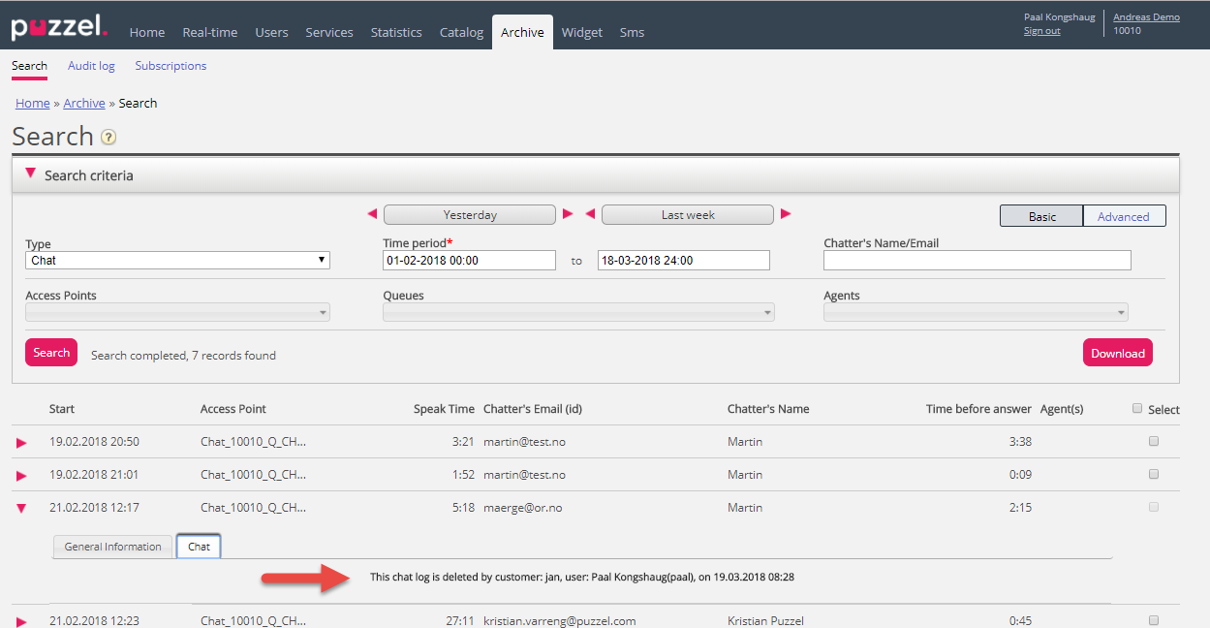This screenshot has width=1210, height=628.
Task: Open the Statistics menu
Action: point(395,32)
